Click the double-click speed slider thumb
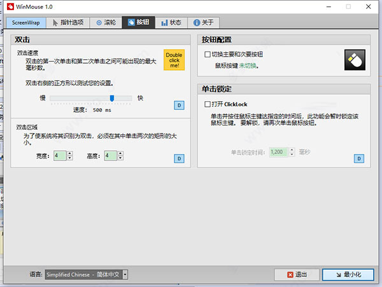The image size is (382, 287). pos(112,98)
